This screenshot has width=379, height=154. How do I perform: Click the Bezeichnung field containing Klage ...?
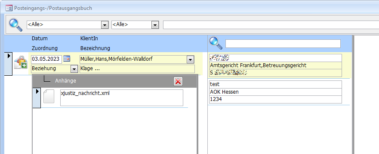coord(137,69)
